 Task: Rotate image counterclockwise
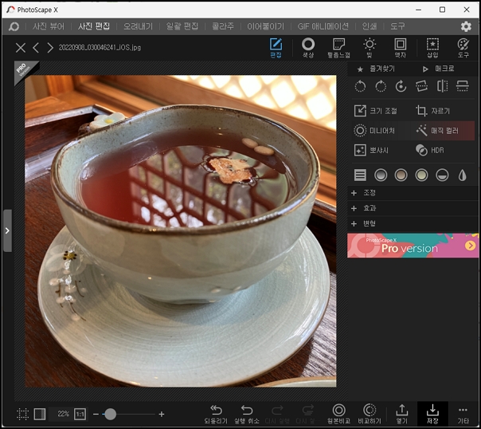coord(360,86)
